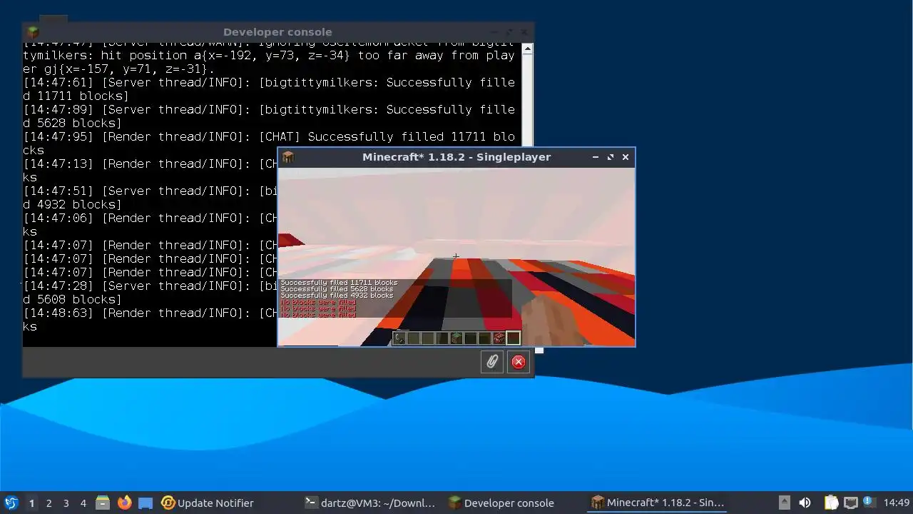This screenshot has width=913, height=514.
Task: Click the Developer console title text
Action: point(277,32)
